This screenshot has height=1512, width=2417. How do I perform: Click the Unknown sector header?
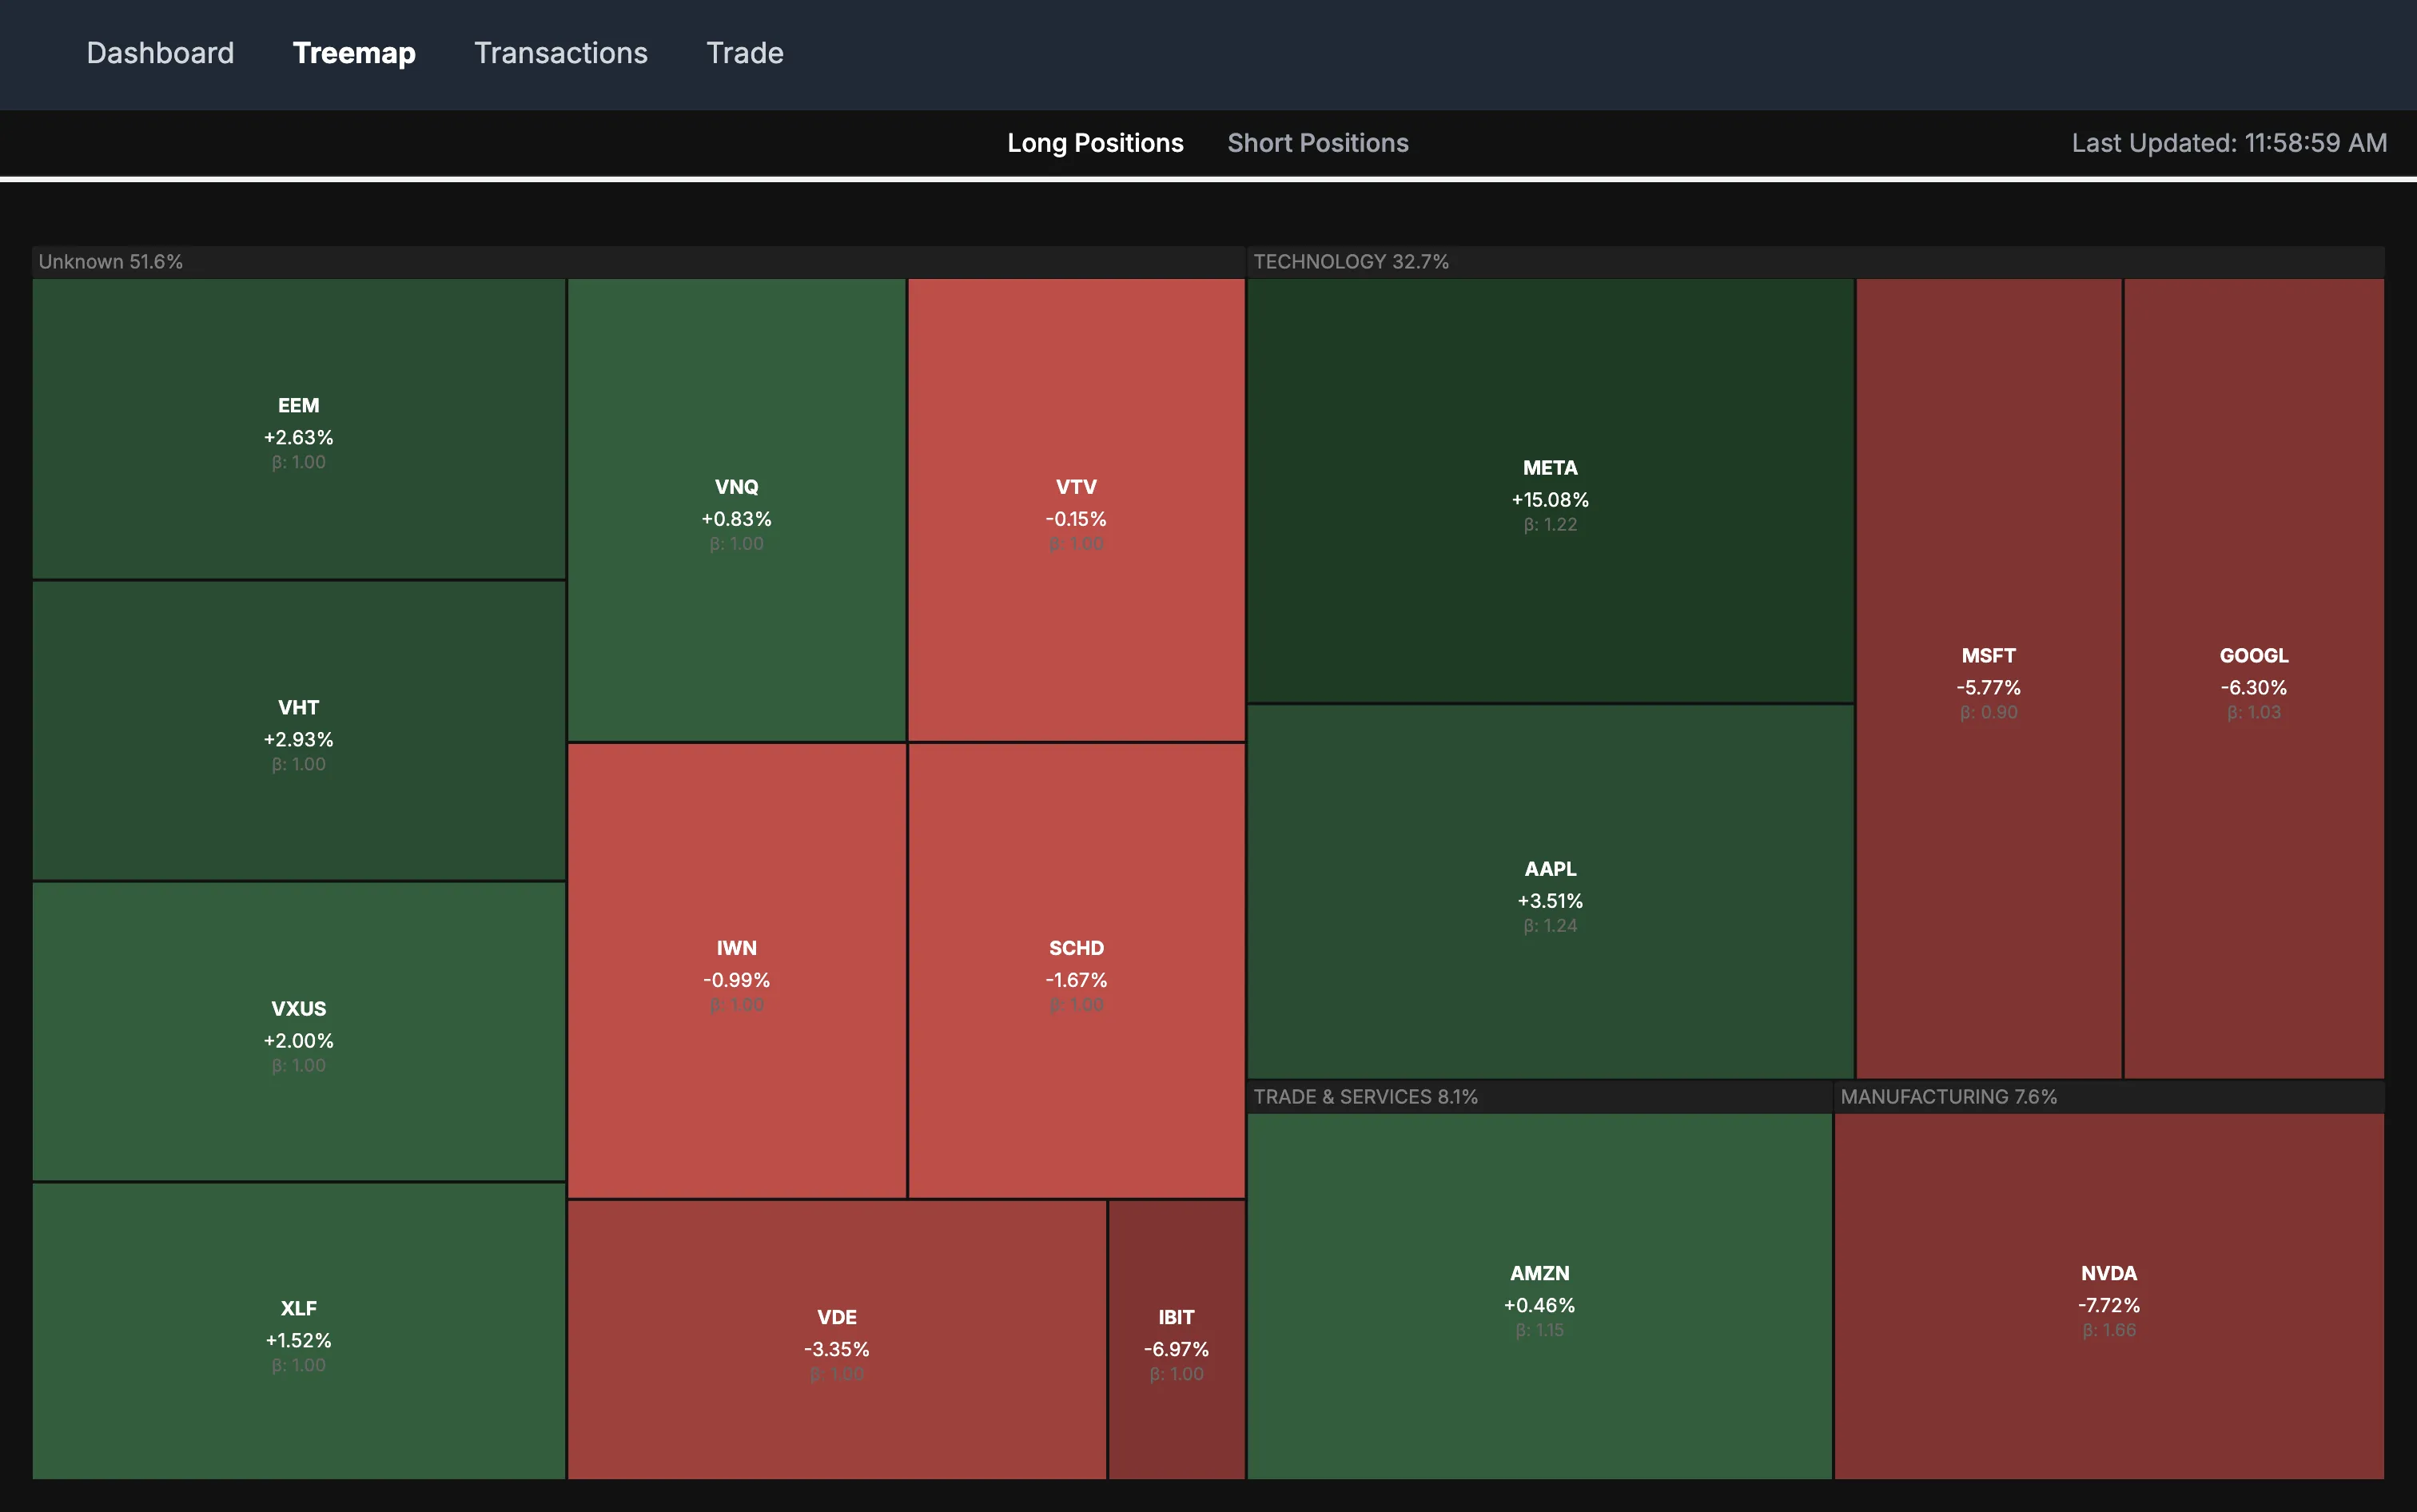111,261
